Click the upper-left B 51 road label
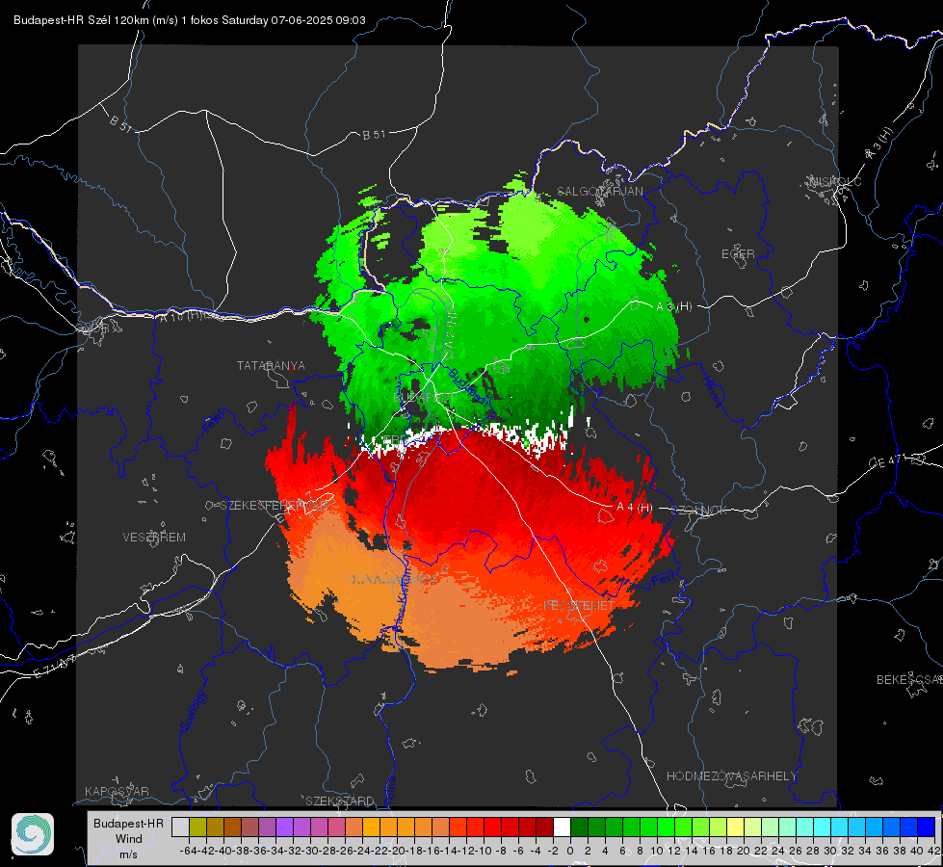 click(120, 123)
